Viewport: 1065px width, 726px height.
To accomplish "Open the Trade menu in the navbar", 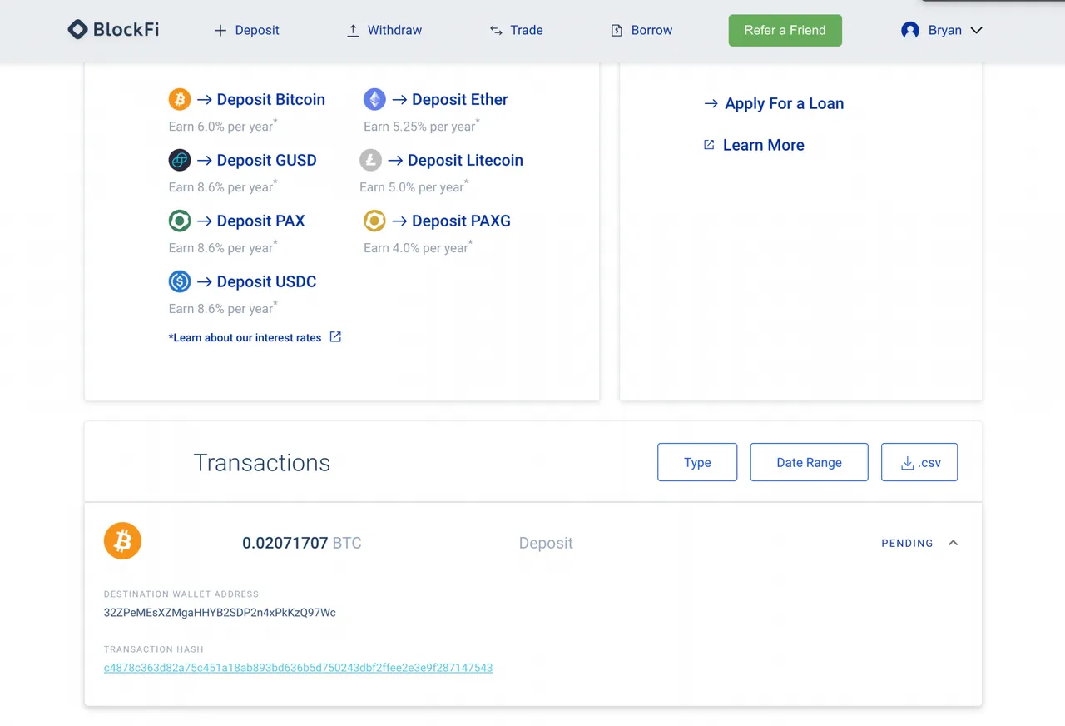I will pos(516,31).
